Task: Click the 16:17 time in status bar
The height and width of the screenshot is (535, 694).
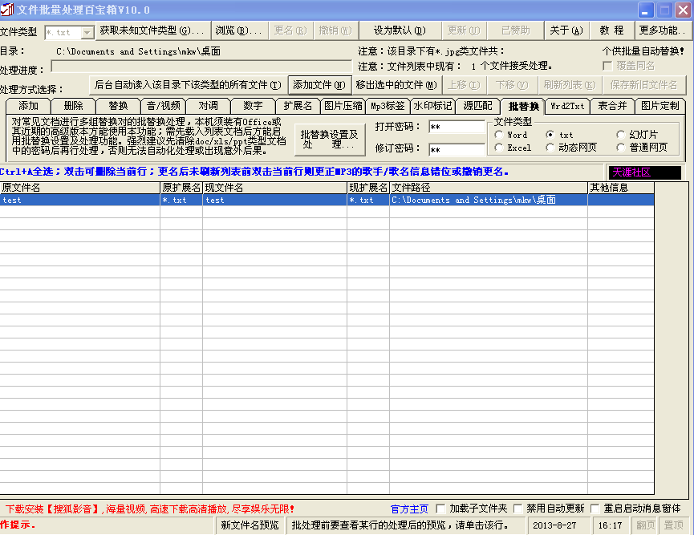Action: [x=611, y=525]
